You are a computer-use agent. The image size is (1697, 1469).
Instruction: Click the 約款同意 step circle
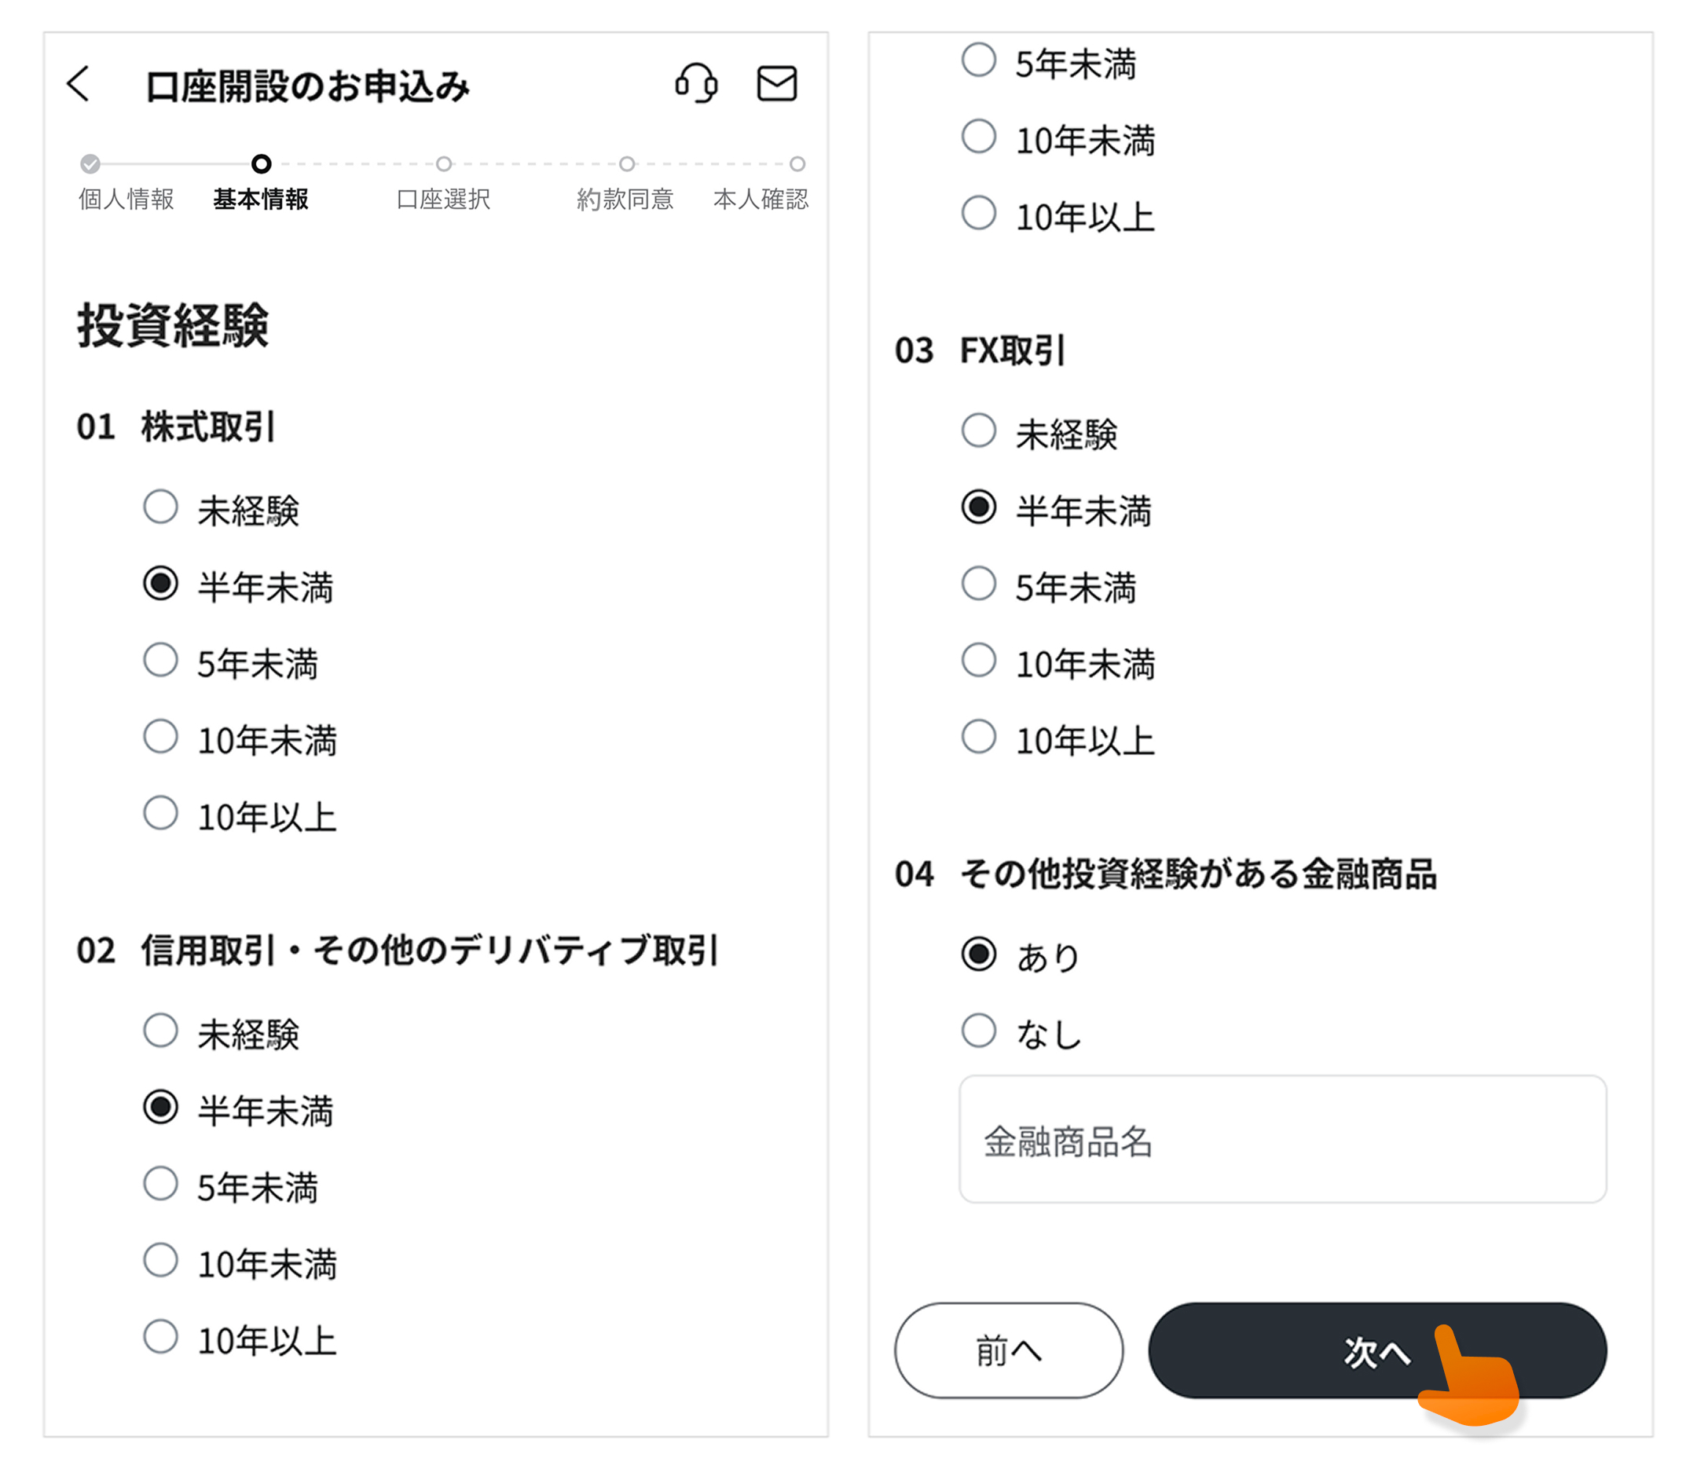click(626, 164)
